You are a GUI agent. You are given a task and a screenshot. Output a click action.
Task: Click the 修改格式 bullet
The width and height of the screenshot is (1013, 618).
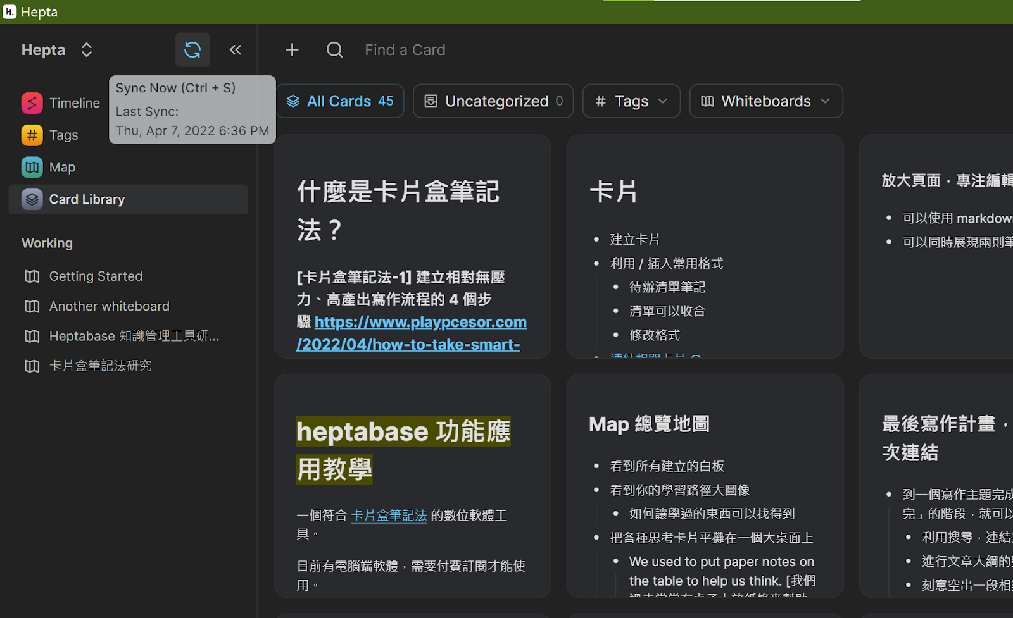tap(655, 335)
